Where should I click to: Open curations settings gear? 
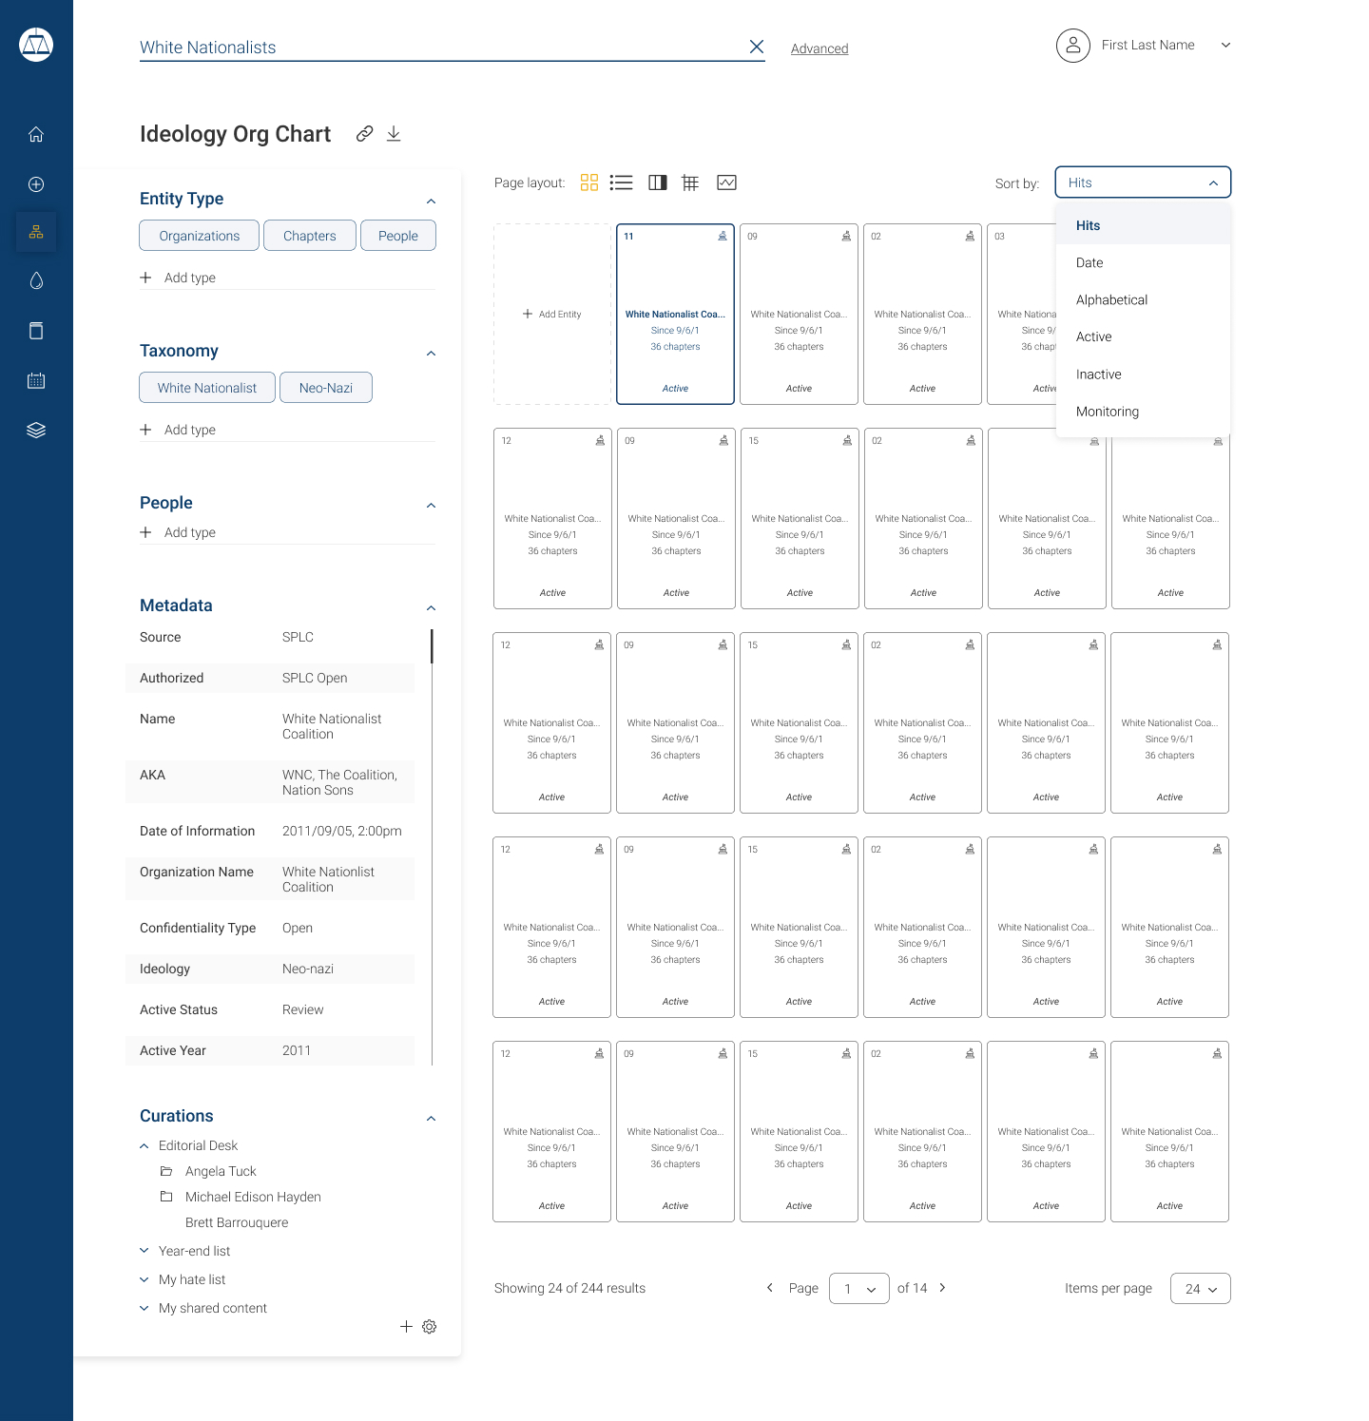click(x=430, y=1326)
